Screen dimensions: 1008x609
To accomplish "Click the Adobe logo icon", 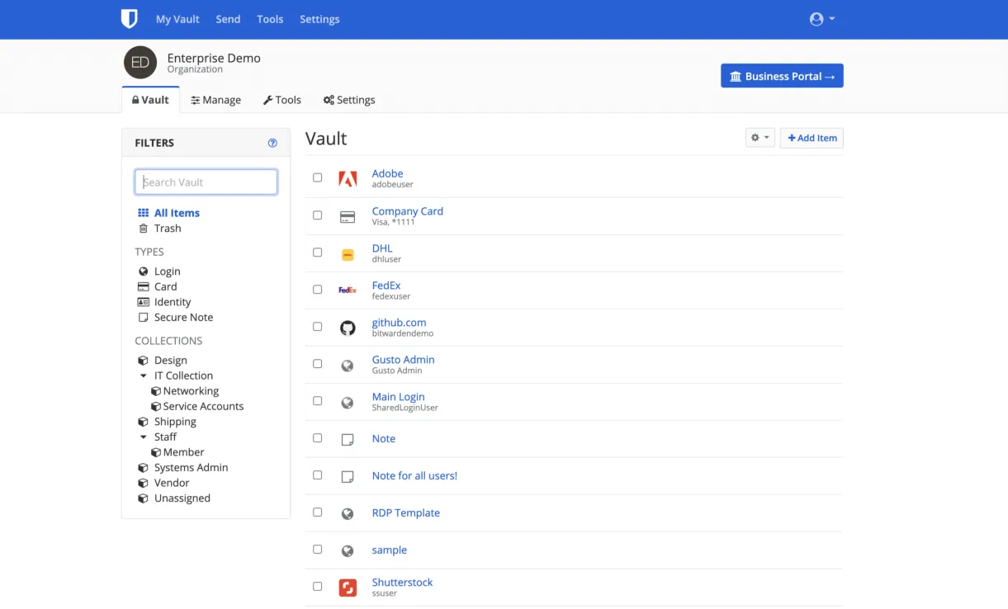I will 348,178.
